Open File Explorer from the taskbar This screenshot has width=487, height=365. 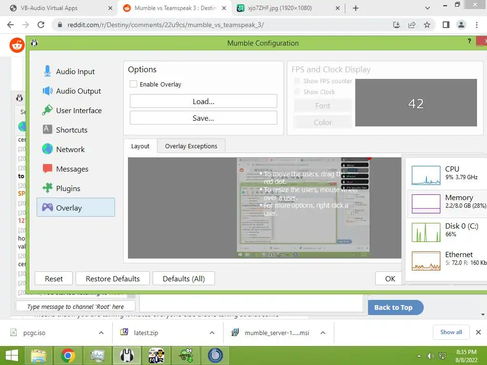(38, 355)
